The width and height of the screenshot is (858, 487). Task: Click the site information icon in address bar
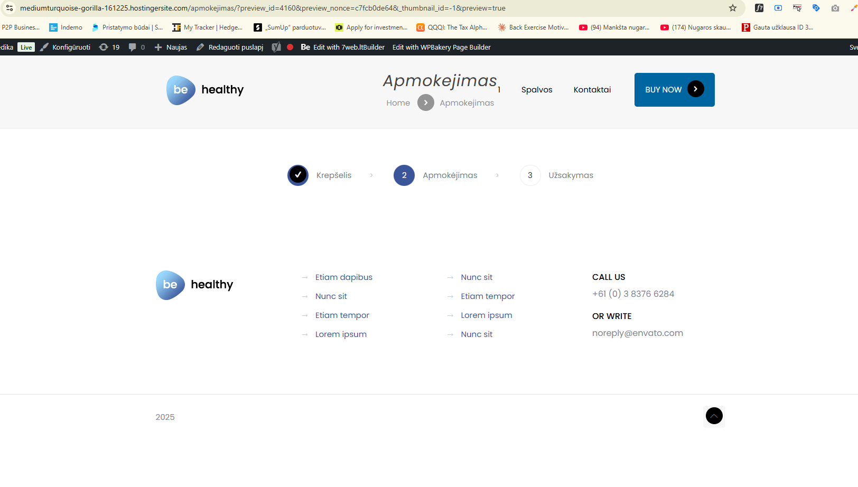10,8
